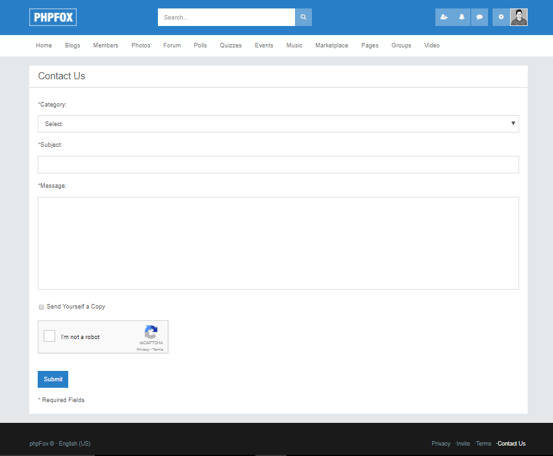The image size is (553, 456).
Task: Navigate to the Quizzes section
Action: 231,45
